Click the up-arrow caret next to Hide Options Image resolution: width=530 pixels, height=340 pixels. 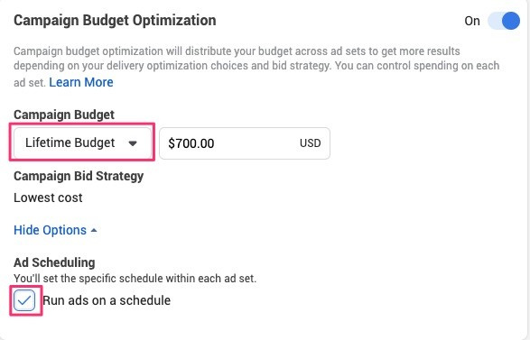pyautogui.click(x=94, y=230)
